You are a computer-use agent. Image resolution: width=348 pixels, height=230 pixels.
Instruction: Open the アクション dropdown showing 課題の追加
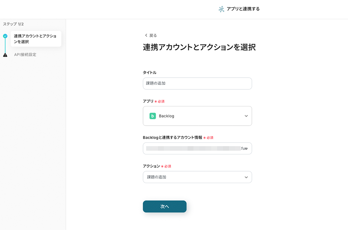[x=197, y=177]
